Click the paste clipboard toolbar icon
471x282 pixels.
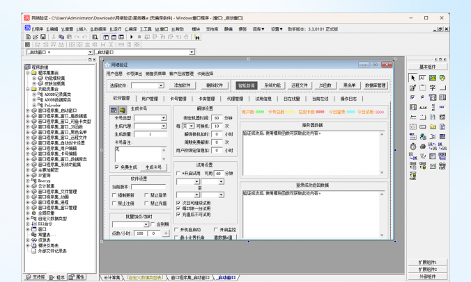[x=69, y=37]
